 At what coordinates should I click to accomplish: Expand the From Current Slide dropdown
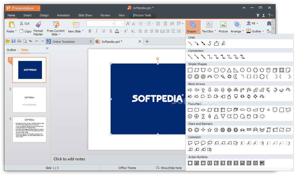(x=59, y=34)
